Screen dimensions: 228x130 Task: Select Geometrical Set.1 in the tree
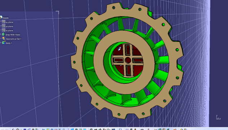[13, 39]
